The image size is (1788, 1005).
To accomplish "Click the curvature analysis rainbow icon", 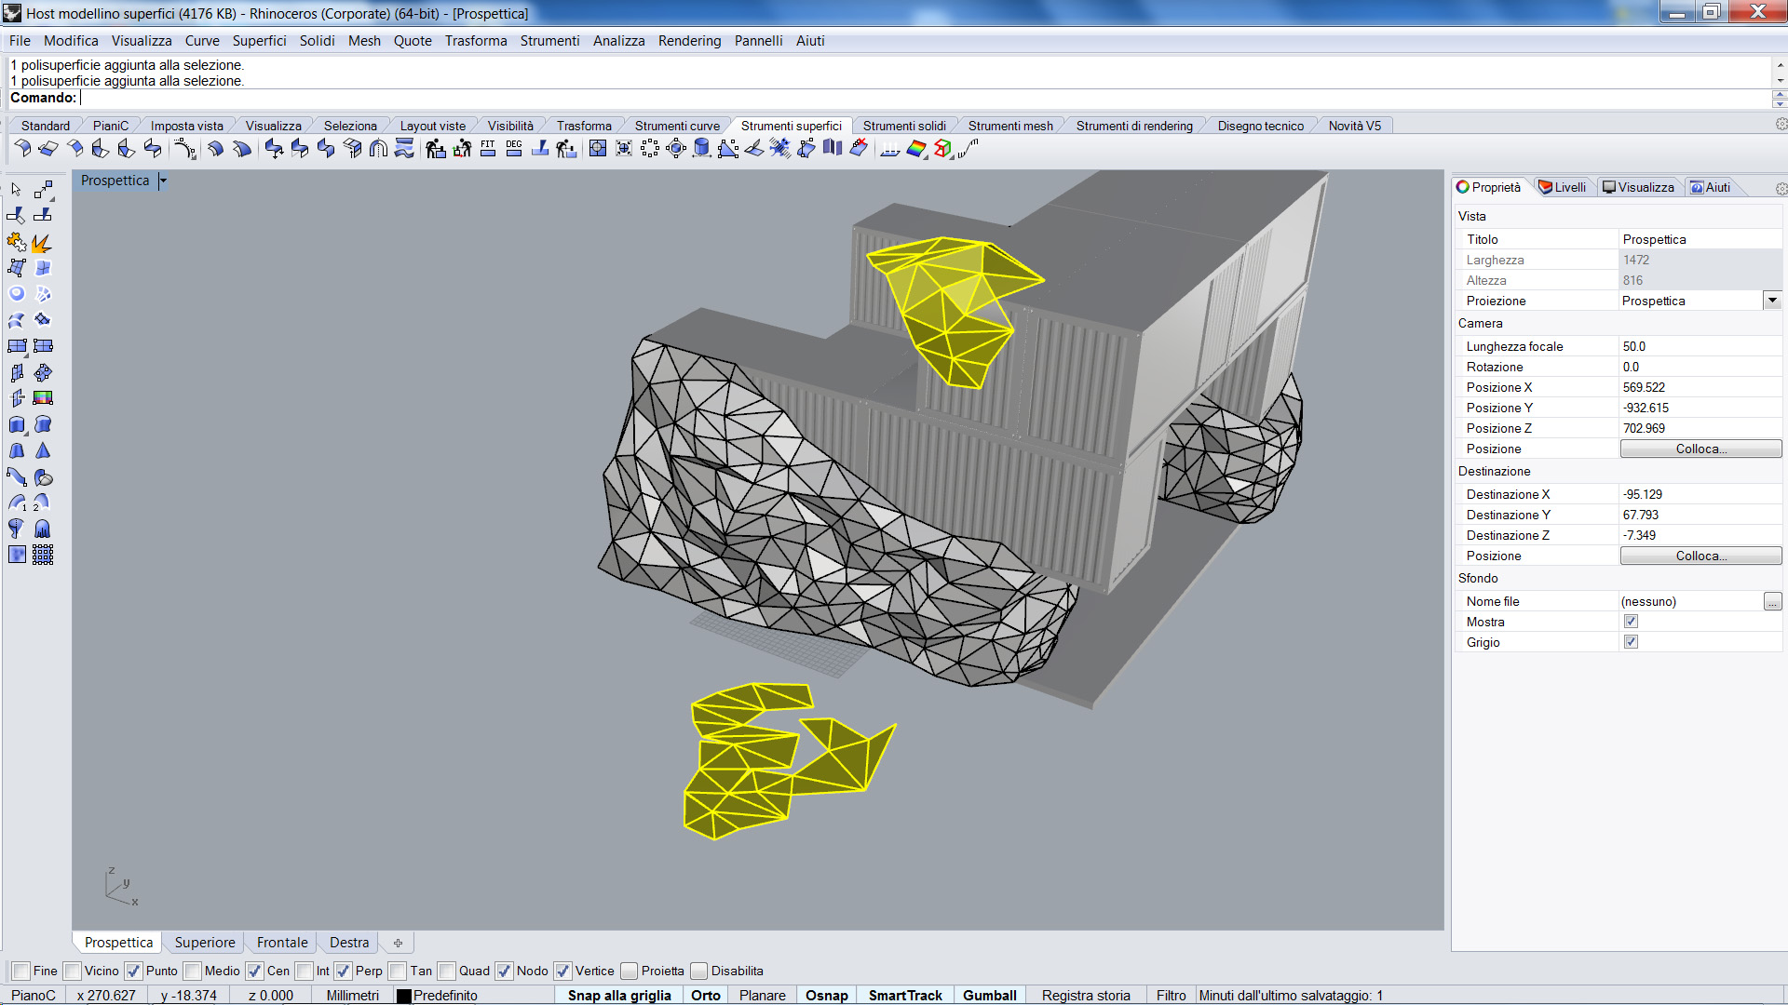I will point(916,149).
